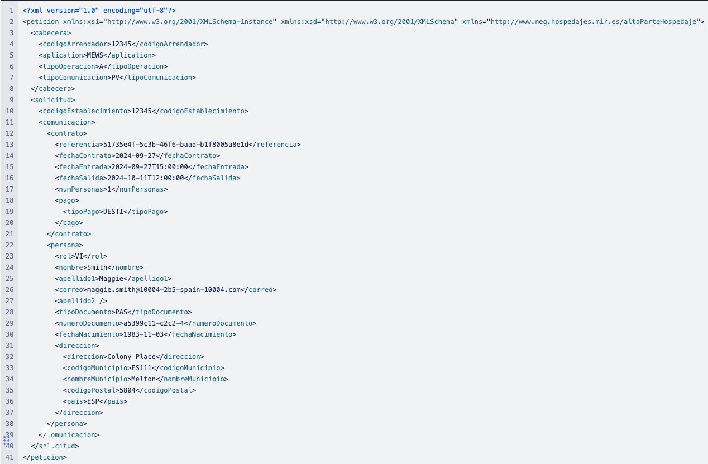
Task: Select the nombre value Smith
Action: (97, 267)
